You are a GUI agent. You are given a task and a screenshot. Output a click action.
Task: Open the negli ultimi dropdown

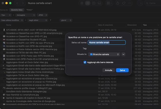(37, 20)
